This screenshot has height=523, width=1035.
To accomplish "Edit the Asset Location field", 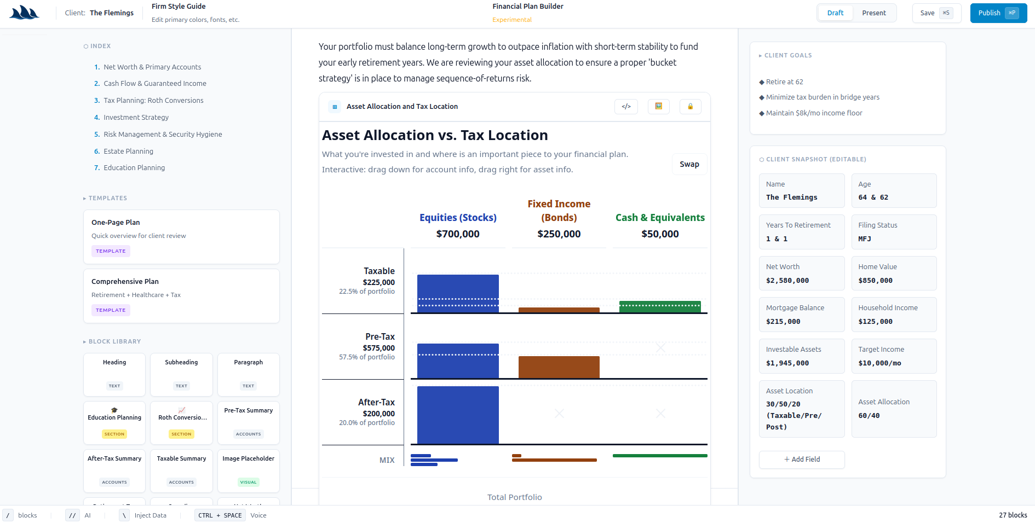I will [802, 409].
